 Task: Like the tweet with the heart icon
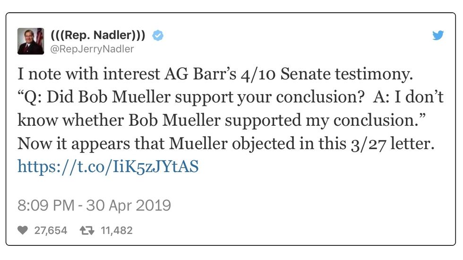[x=22, y=231]
